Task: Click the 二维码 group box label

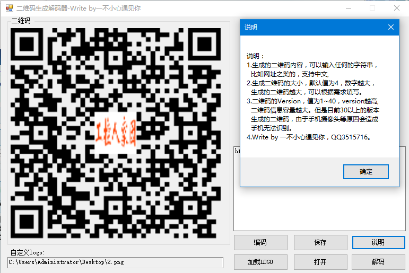Action: coord(21,21)
